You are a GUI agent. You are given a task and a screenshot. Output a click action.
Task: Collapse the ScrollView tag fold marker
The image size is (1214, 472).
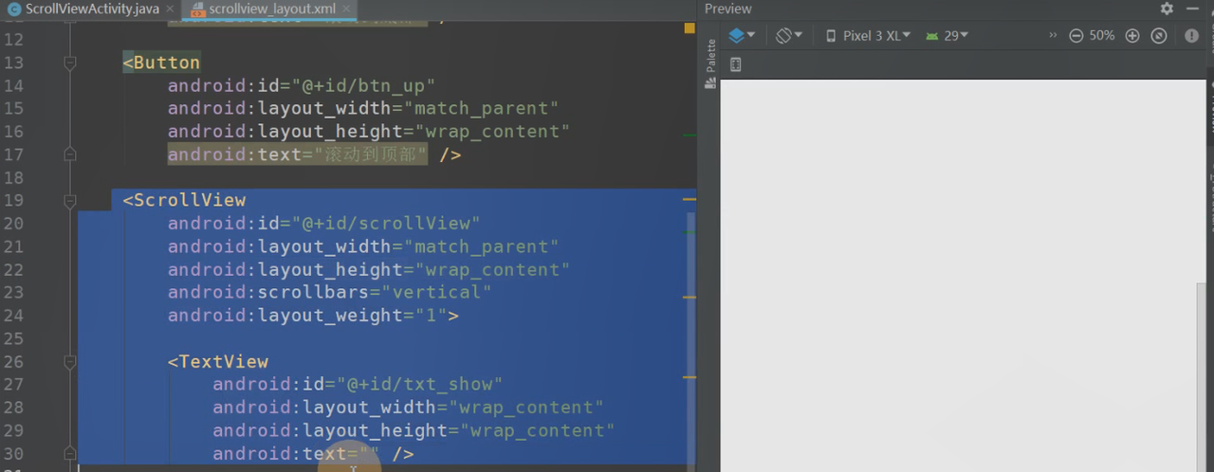click(x=69, y=201)
